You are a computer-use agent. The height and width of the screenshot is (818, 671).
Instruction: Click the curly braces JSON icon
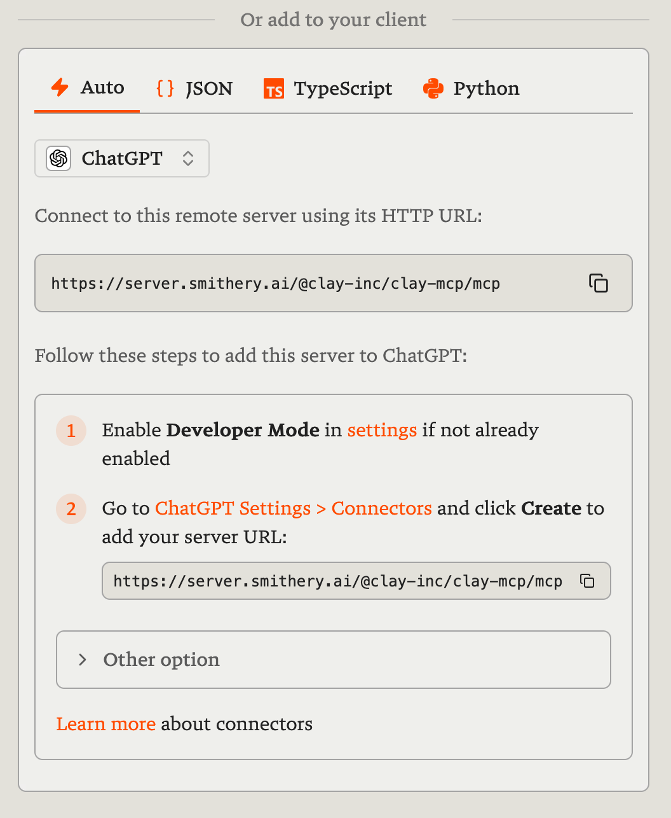[165, 88]
